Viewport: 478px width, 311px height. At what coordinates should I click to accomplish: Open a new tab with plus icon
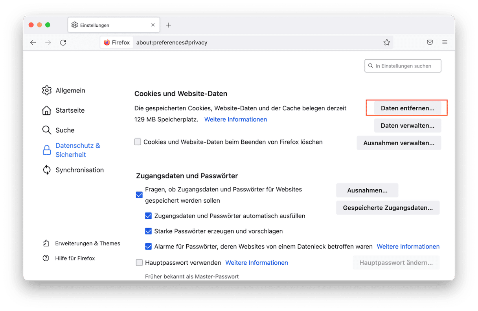coord(169,25)
